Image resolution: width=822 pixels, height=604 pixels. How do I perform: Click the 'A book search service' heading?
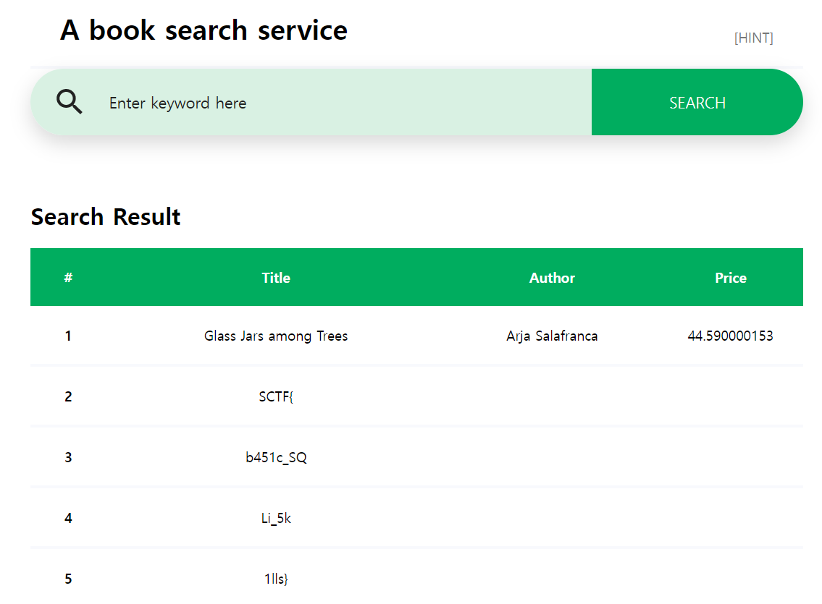tap(204, 30)
